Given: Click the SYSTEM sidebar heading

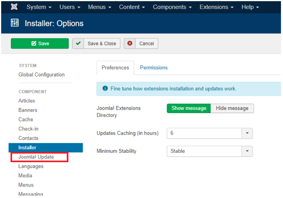Looking at the screenshot, I should pos(28,65).
